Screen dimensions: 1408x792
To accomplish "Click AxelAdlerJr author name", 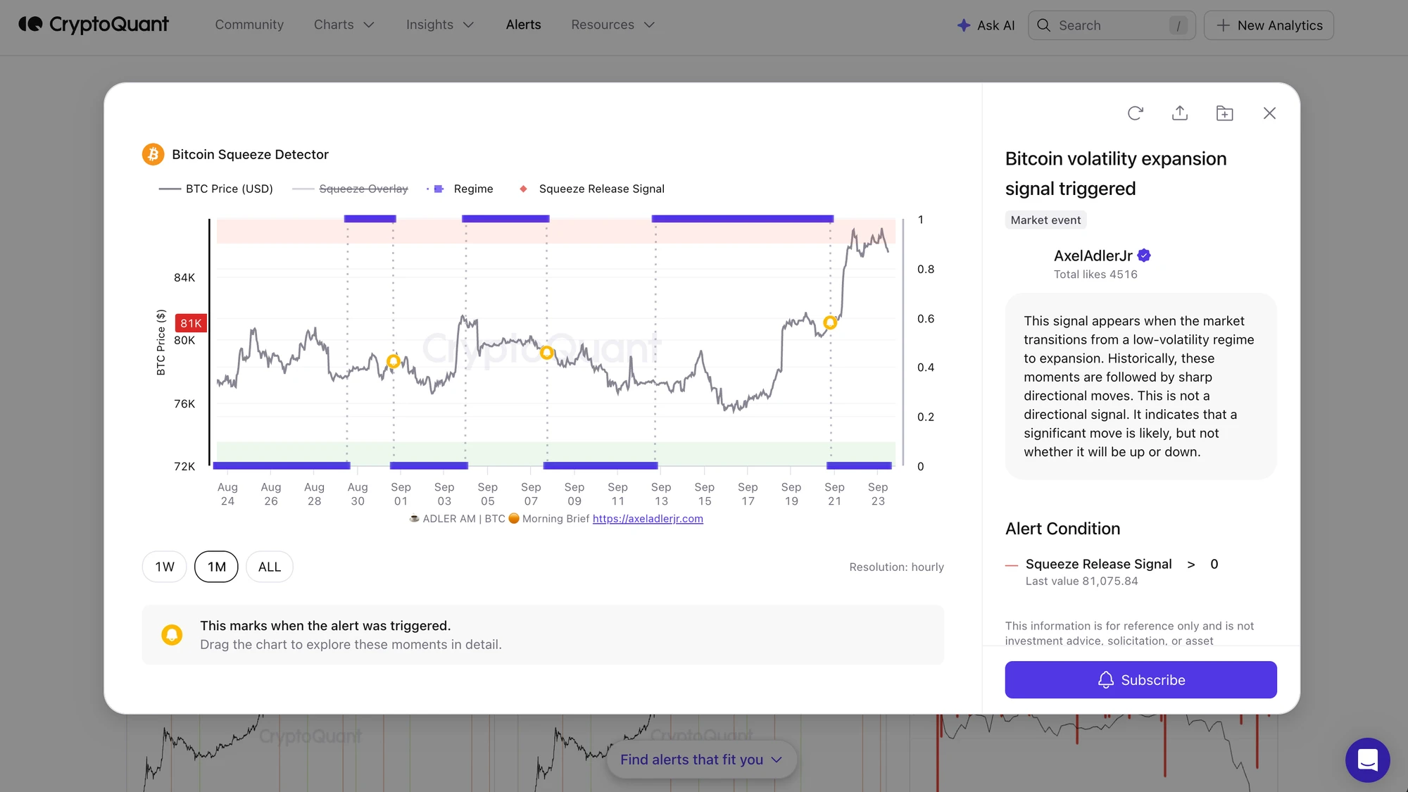I will pos(1093,256).
